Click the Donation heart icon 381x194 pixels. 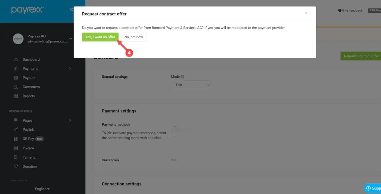pyautogui.click(x=16, y=166)
